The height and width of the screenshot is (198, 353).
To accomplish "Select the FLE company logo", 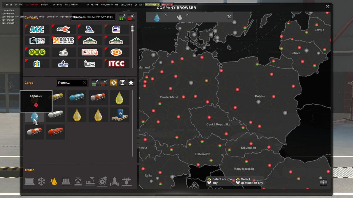I will (37, 64).
